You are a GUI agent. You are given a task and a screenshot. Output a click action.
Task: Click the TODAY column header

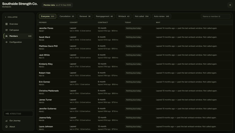(x=128, y=22)
